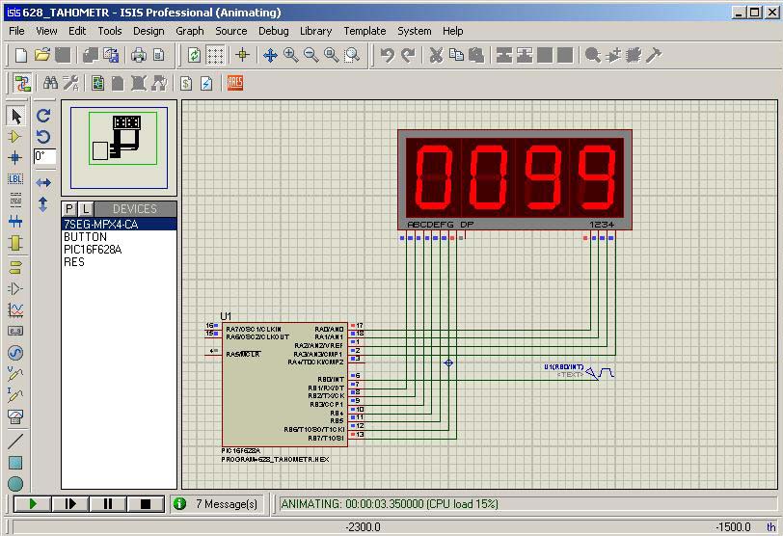Select the Wire Label (LBL) tool

tap(15, 178)
